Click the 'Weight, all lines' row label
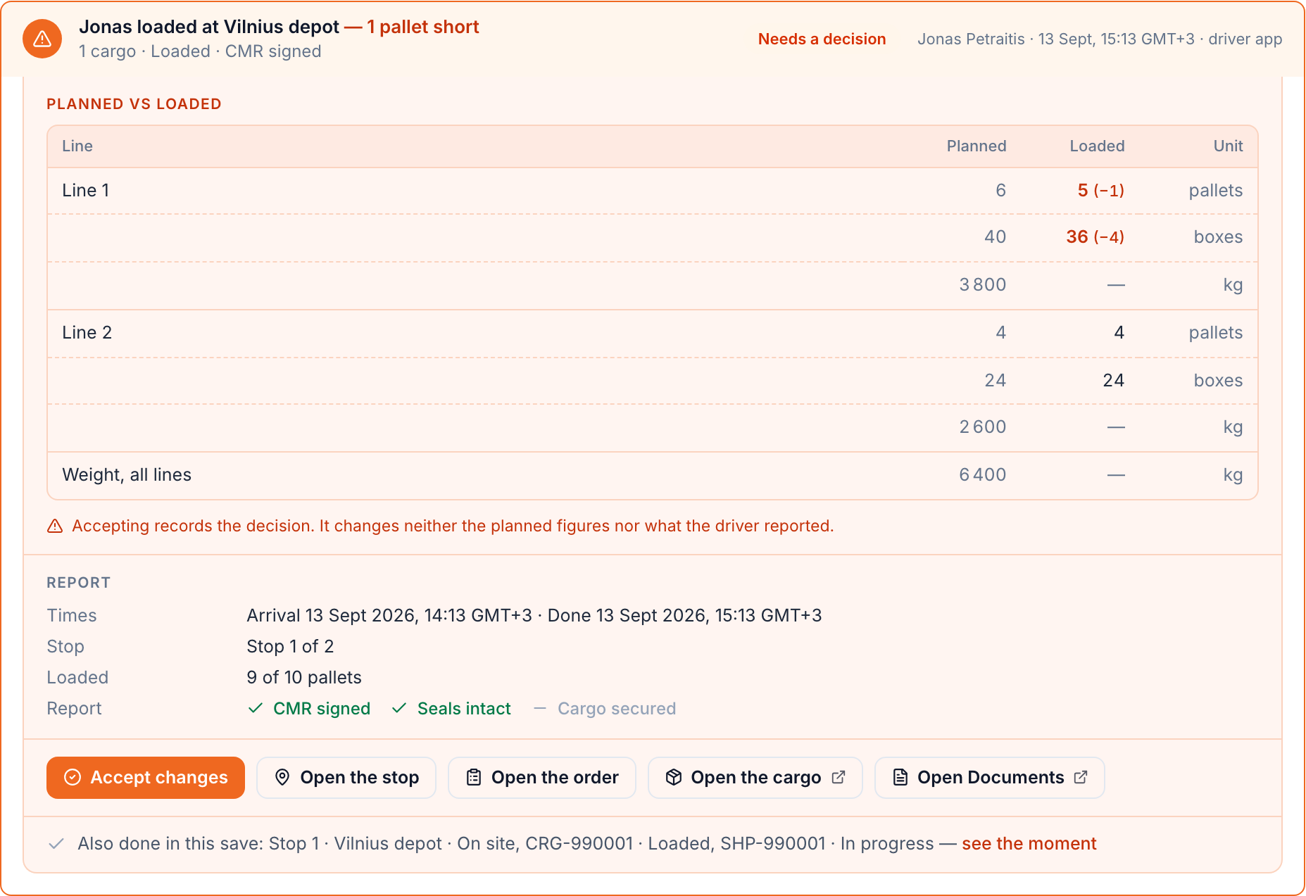The height and width of the screenshot is (896, 1306). [x=127, y=474]
